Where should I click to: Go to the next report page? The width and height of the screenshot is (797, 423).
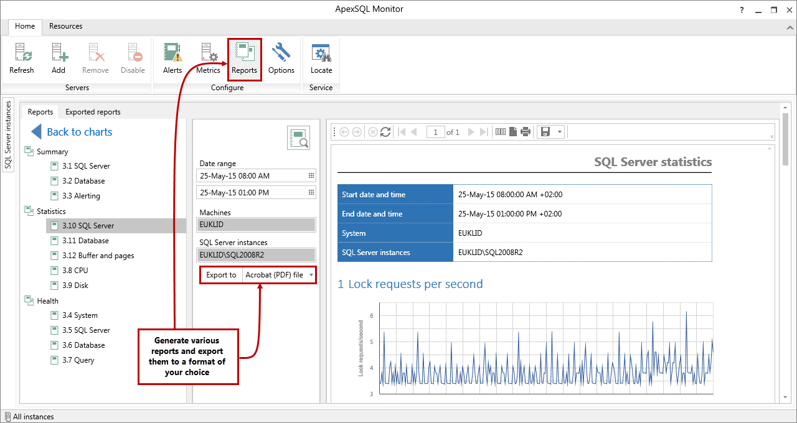[471, 132]
